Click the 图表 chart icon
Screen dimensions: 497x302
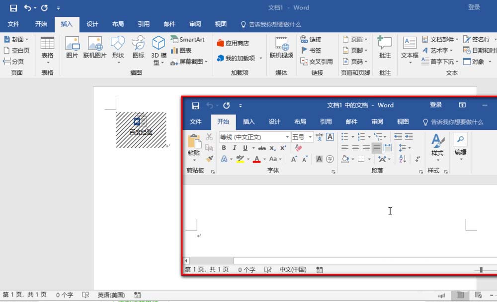(x=174, y=51)
